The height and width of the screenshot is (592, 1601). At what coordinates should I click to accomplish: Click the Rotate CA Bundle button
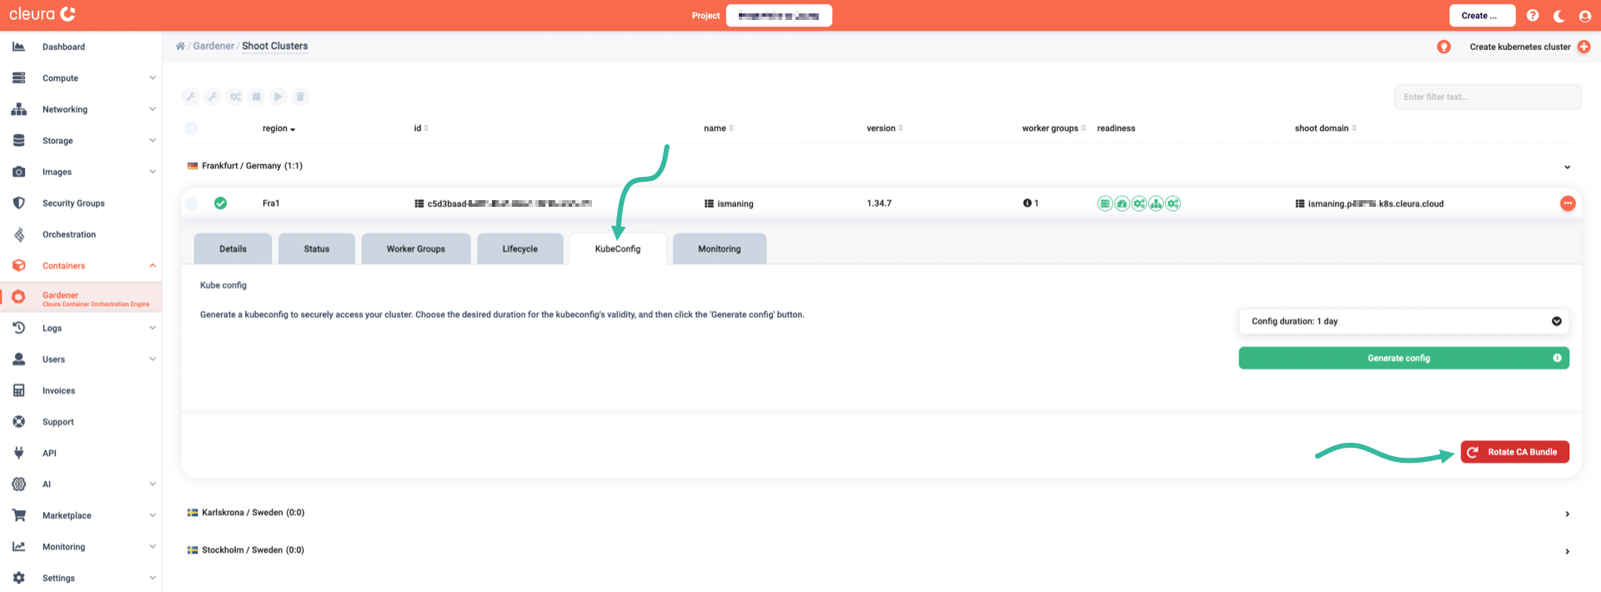(x=1514, y=452)
